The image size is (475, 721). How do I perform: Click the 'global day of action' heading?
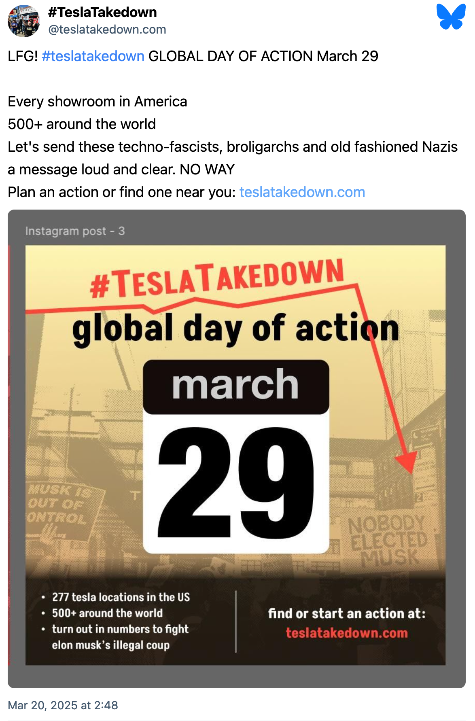coord(236,329)
